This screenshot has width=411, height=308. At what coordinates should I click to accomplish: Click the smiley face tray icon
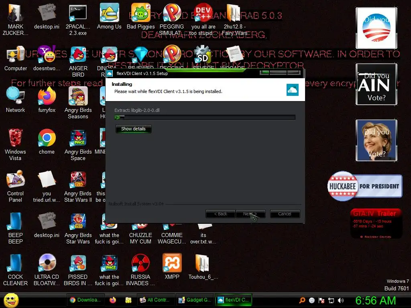(312, 300)
